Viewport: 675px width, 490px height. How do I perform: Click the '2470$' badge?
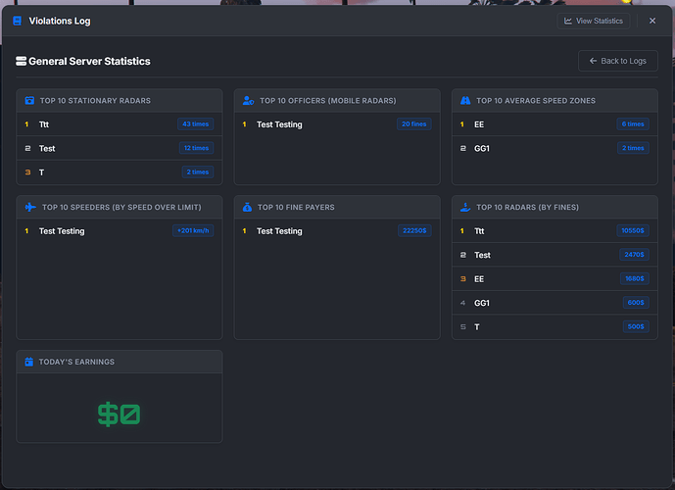[x=634, y=255]
